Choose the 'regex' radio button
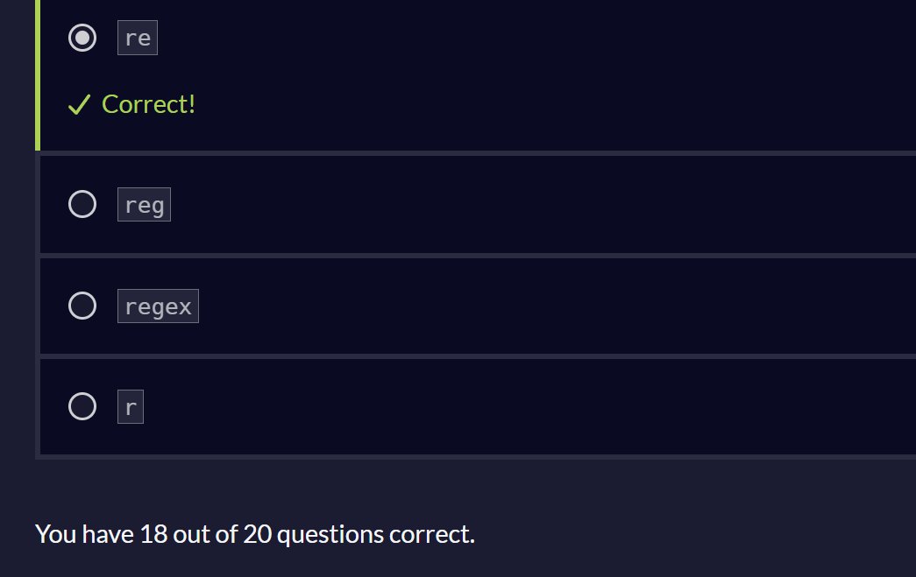 point(82,306)
